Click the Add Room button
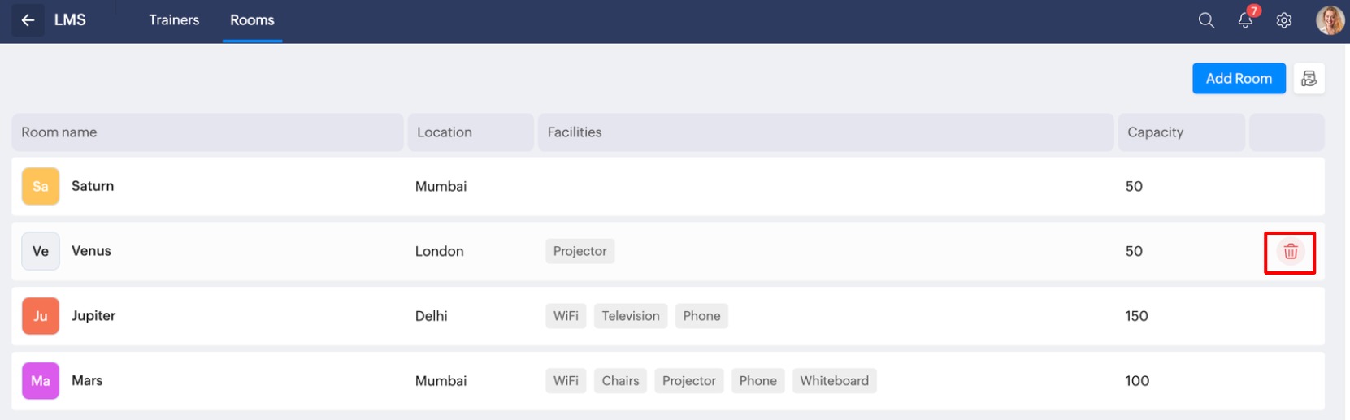Image resolution: width=1350 pixels, height=420 pixels. coord(1239,79)
